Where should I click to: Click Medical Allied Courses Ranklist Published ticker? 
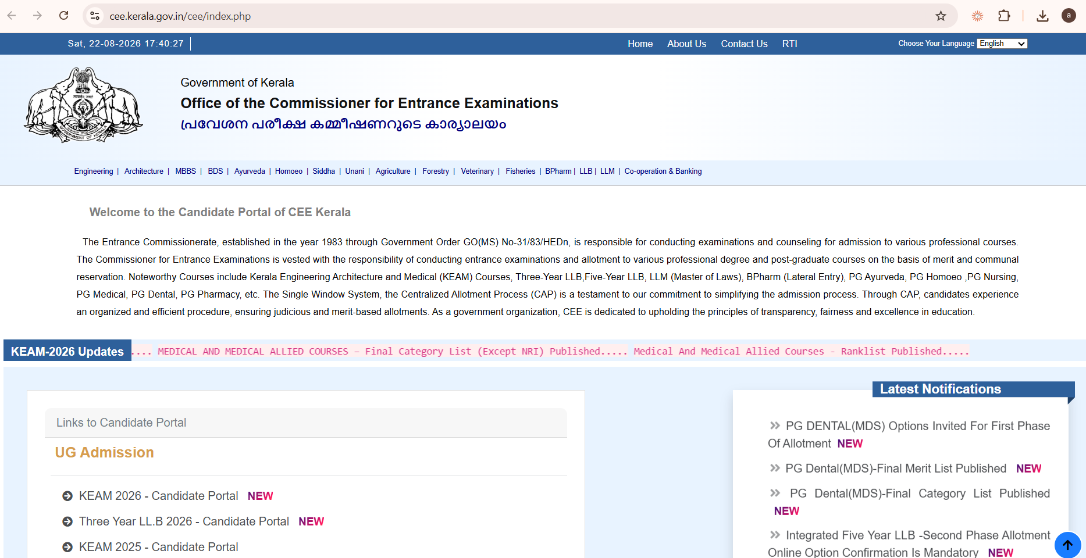tap(801, 351)
